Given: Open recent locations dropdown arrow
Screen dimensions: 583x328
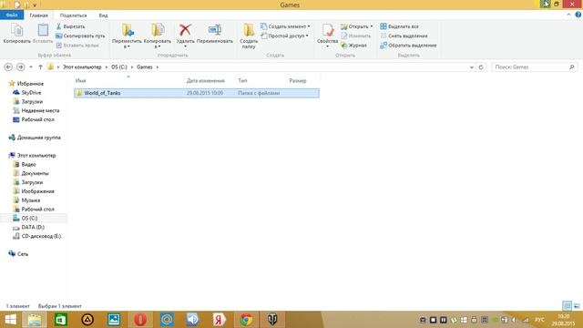Looking at the screenshot, I should (31, 67).
